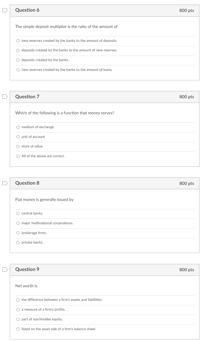Image resolution: width=203 pixels, height=341 pixels.
Task: Choose "All of the above are correct."
Action: click(18, 156)
